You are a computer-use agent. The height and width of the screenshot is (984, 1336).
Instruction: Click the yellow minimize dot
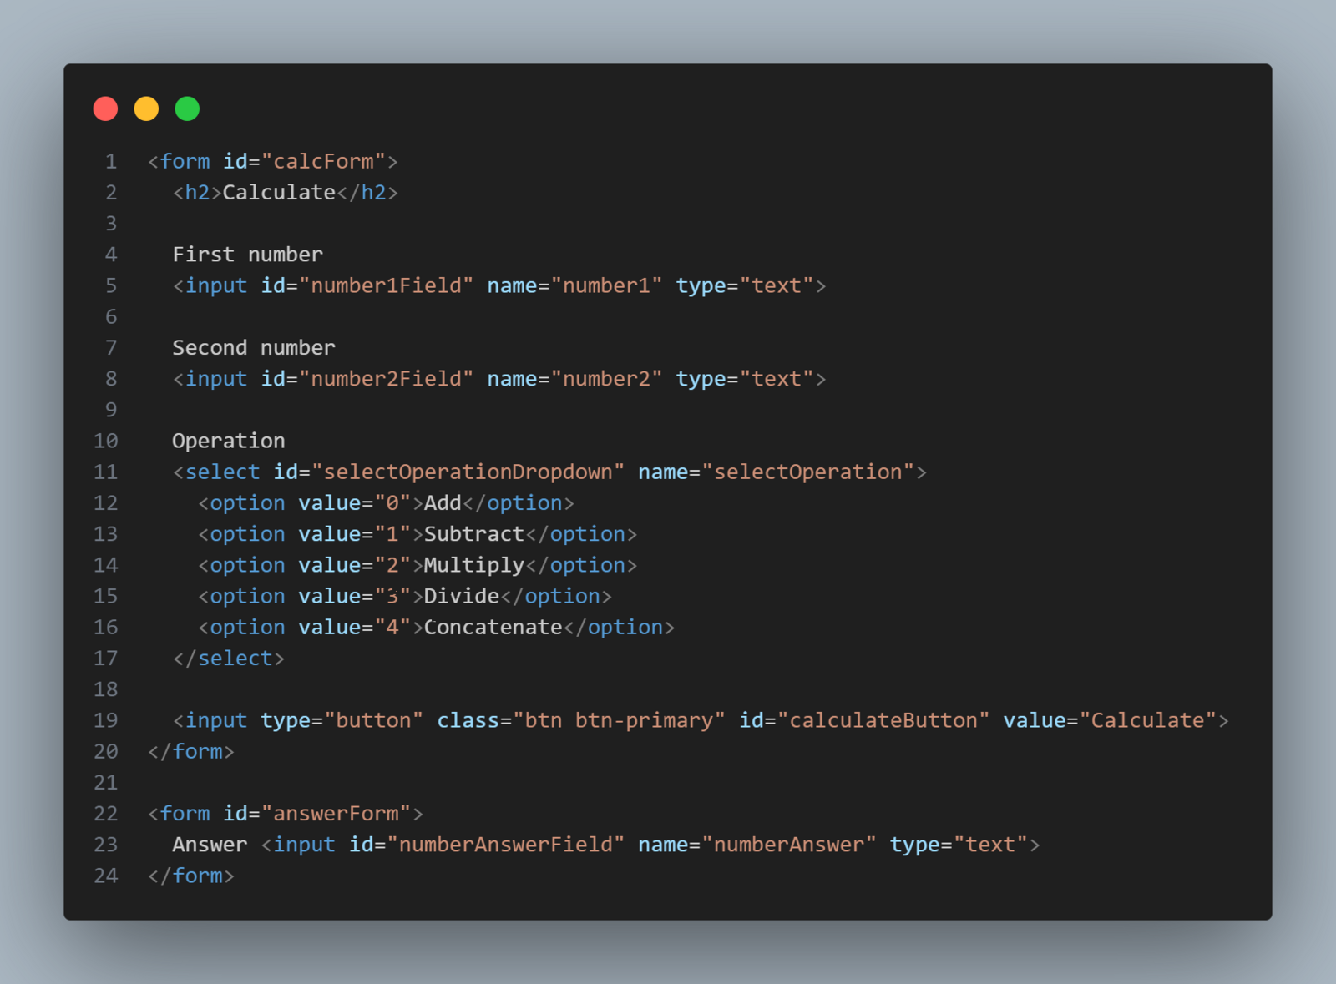(x=146, y=108)
